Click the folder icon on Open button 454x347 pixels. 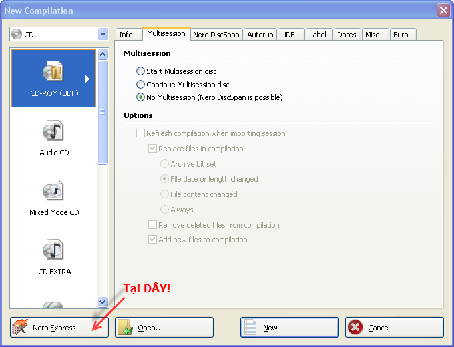(126, 327)
